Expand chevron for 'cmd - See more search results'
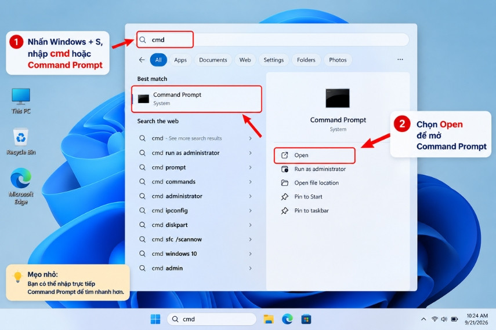496x330 pixels. click(250, 138)
